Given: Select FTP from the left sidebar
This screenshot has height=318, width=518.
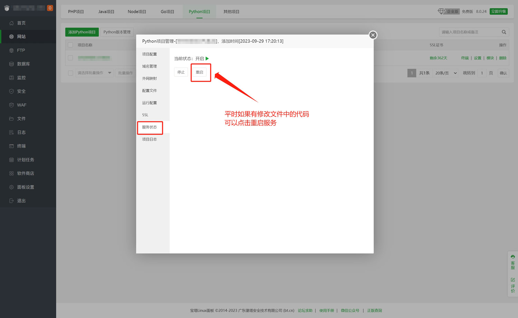Looking at the screenshot, I should click(x=20, y=50).
